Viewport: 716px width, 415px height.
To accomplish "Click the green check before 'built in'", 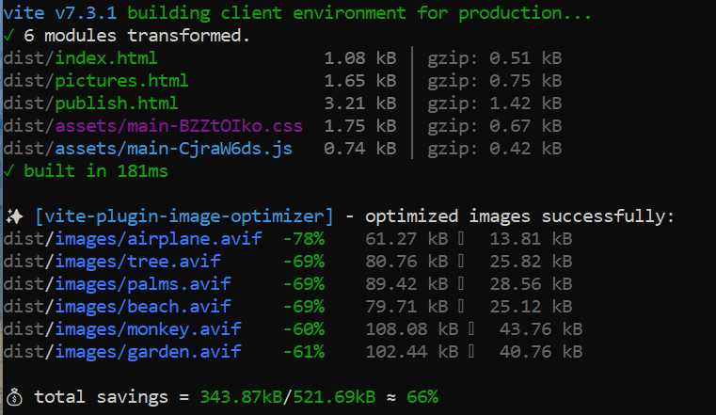I will click(8, 171).
